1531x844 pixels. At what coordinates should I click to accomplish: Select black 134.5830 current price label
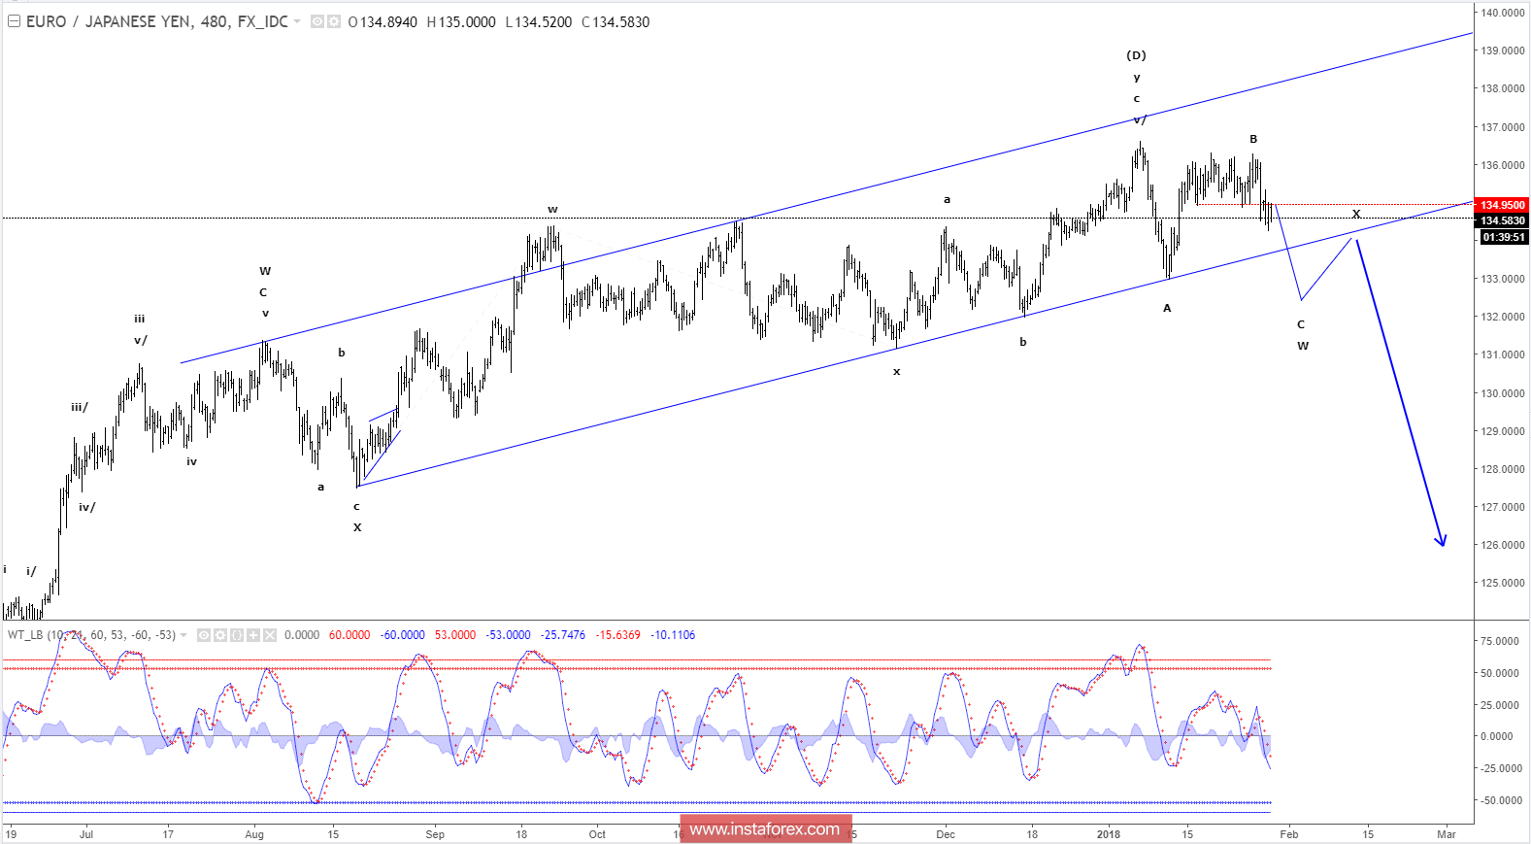[1502, 221]
